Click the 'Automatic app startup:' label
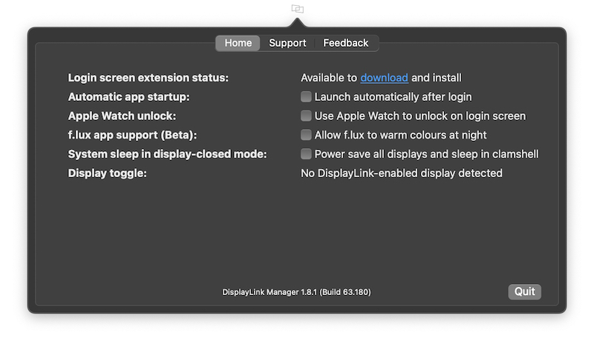 [128, 97]
